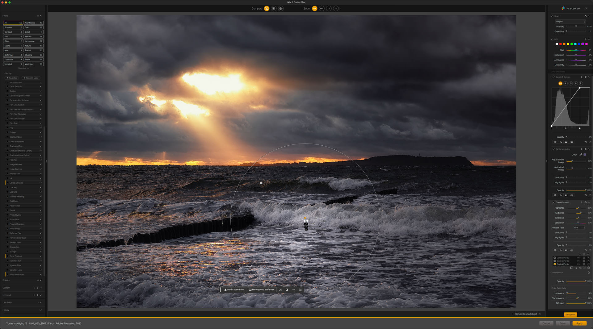The width and height of the screenshot is (593, 329).
Task: Click the Apply button
Action: [x=579, y=323]
